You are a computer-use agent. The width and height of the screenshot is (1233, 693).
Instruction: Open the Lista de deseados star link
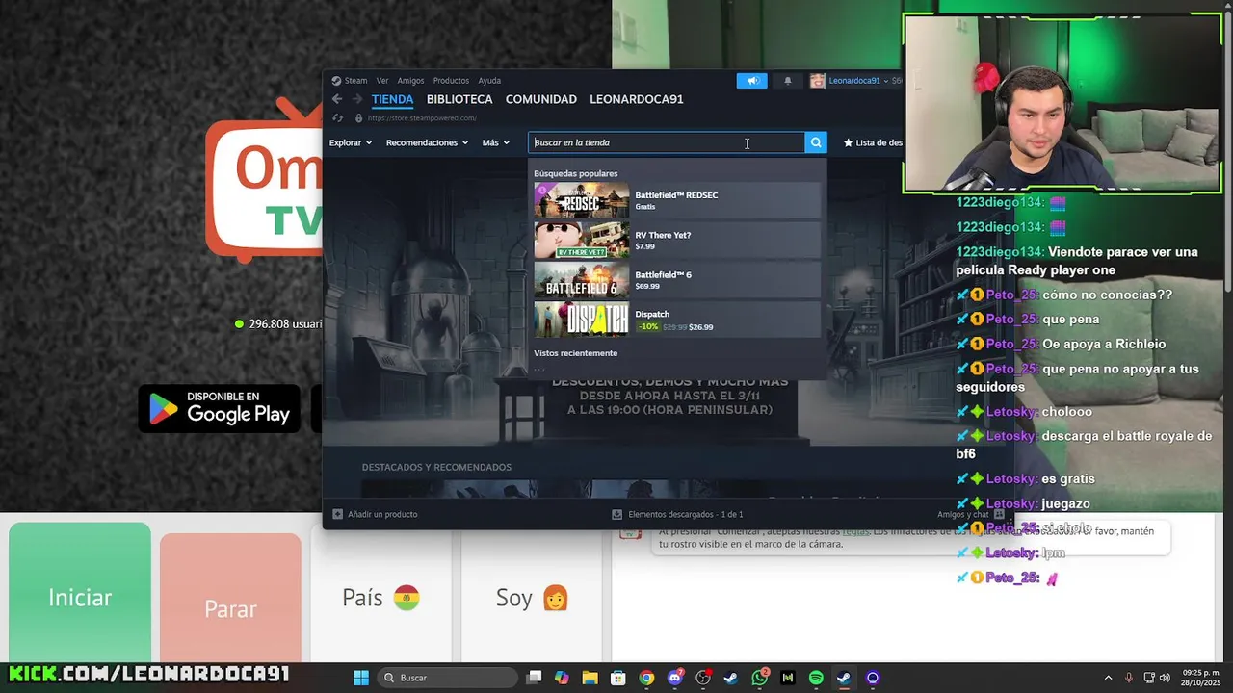tap(873, 142)
